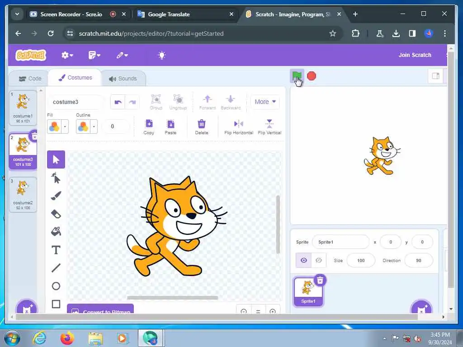Open Choose a Costume button
Image resolution: width=463 pixels, height=347 pixels.
[x=27, y=307]
